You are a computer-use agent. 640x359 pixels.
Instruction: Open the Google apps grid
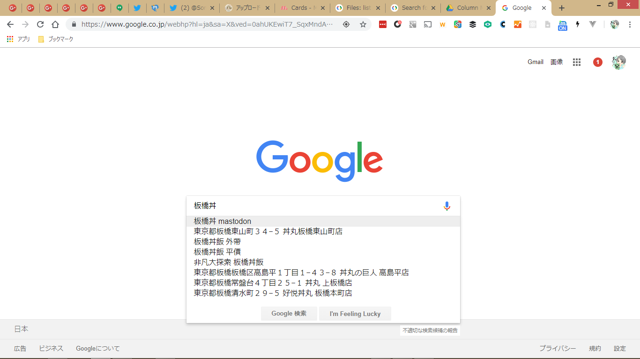point(577,62)
